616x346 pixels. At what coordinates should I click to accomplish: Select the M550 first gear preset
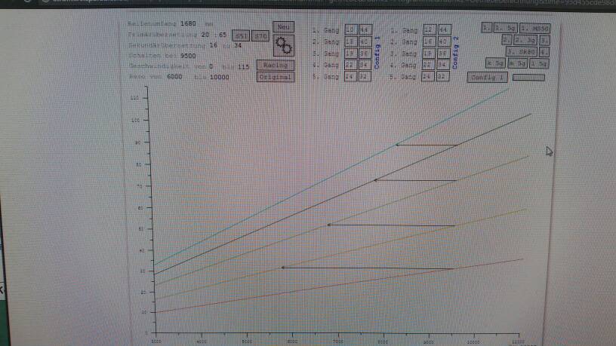[534, 28]
